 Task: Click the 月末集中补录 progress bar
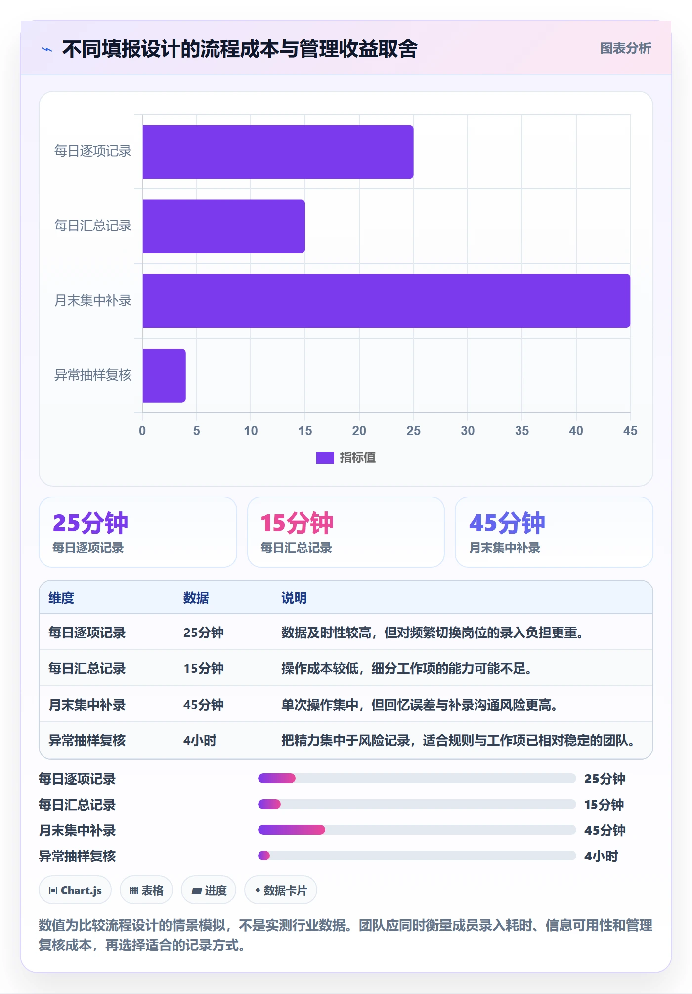point(417,830)
